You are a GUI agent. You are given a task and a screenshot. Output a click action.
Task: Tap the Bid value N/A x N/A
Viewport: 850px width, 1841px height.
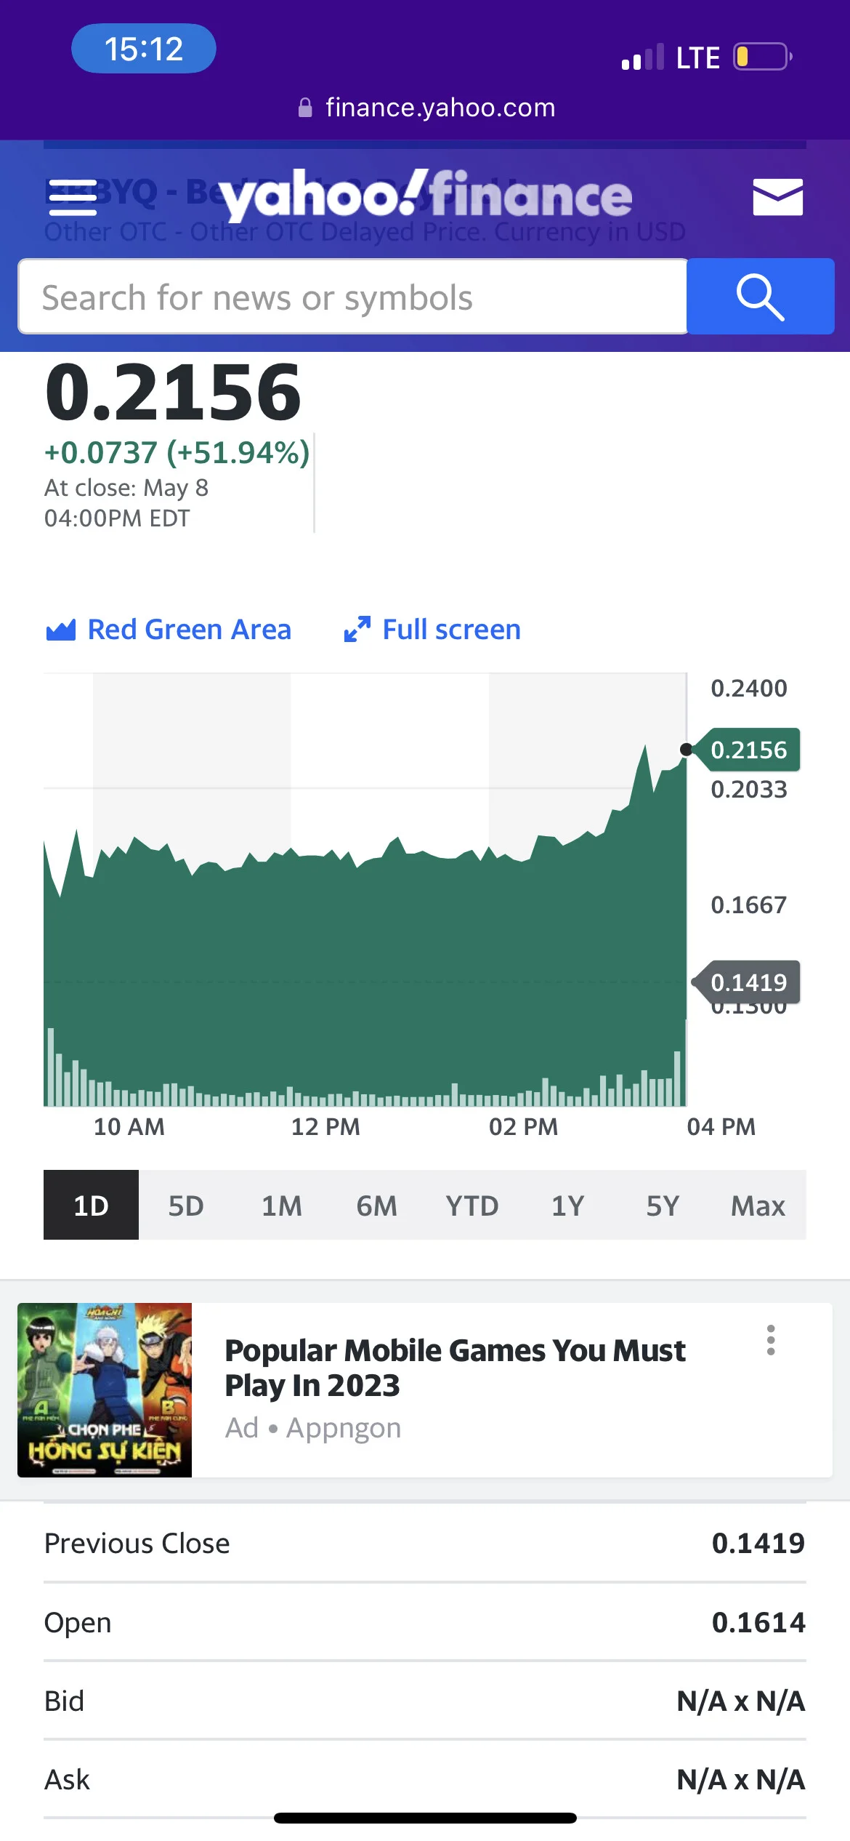click(x=741, y=1701)
